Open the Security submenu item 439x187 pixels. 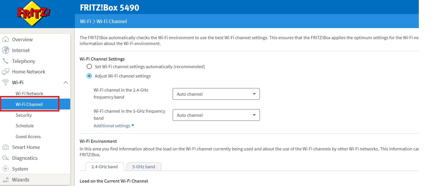[x=24, y=115]
